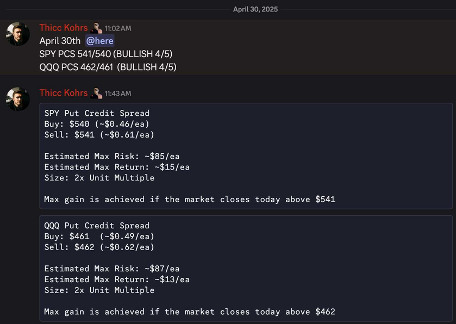456x324 pixels.
Task: Select the QQQ PCS 462/461 message line
Action: click(x=108, y=67)
